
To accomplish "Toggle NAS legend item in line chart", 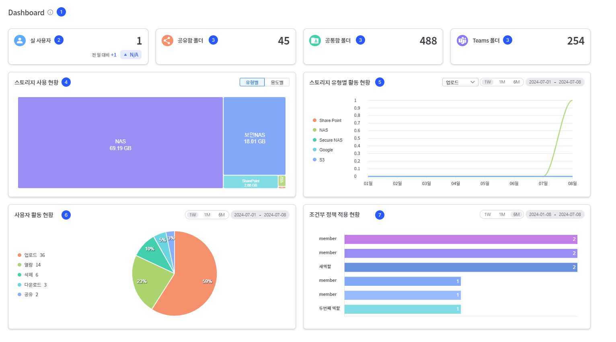I will click(x=320, y=130).
